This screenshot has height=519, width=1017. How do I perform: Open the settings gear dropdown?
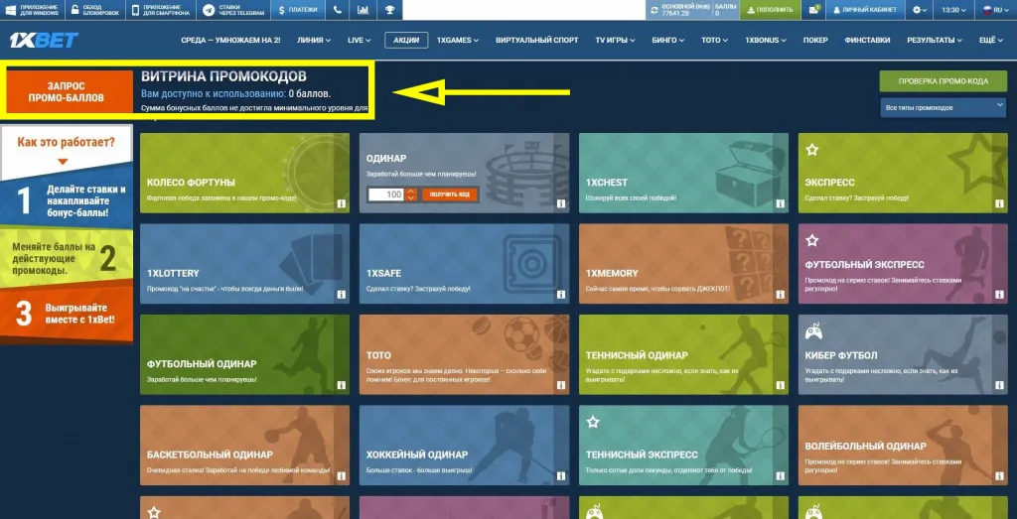point(919,10)
